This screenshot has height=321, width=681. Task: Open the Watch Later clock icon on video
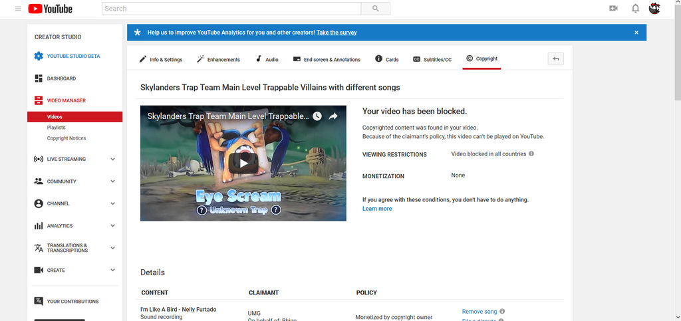317,116
